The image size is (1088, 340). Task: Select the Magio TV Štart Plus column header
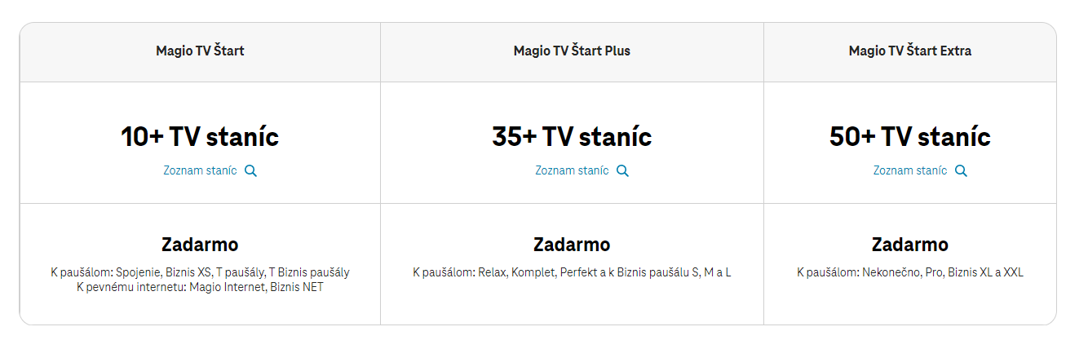(x=572, y=51)
